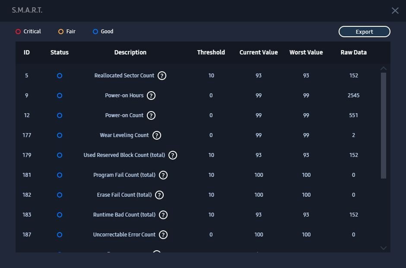
Task: View help for Uncorrectable Error Count
Action: (x=163, y=235)
